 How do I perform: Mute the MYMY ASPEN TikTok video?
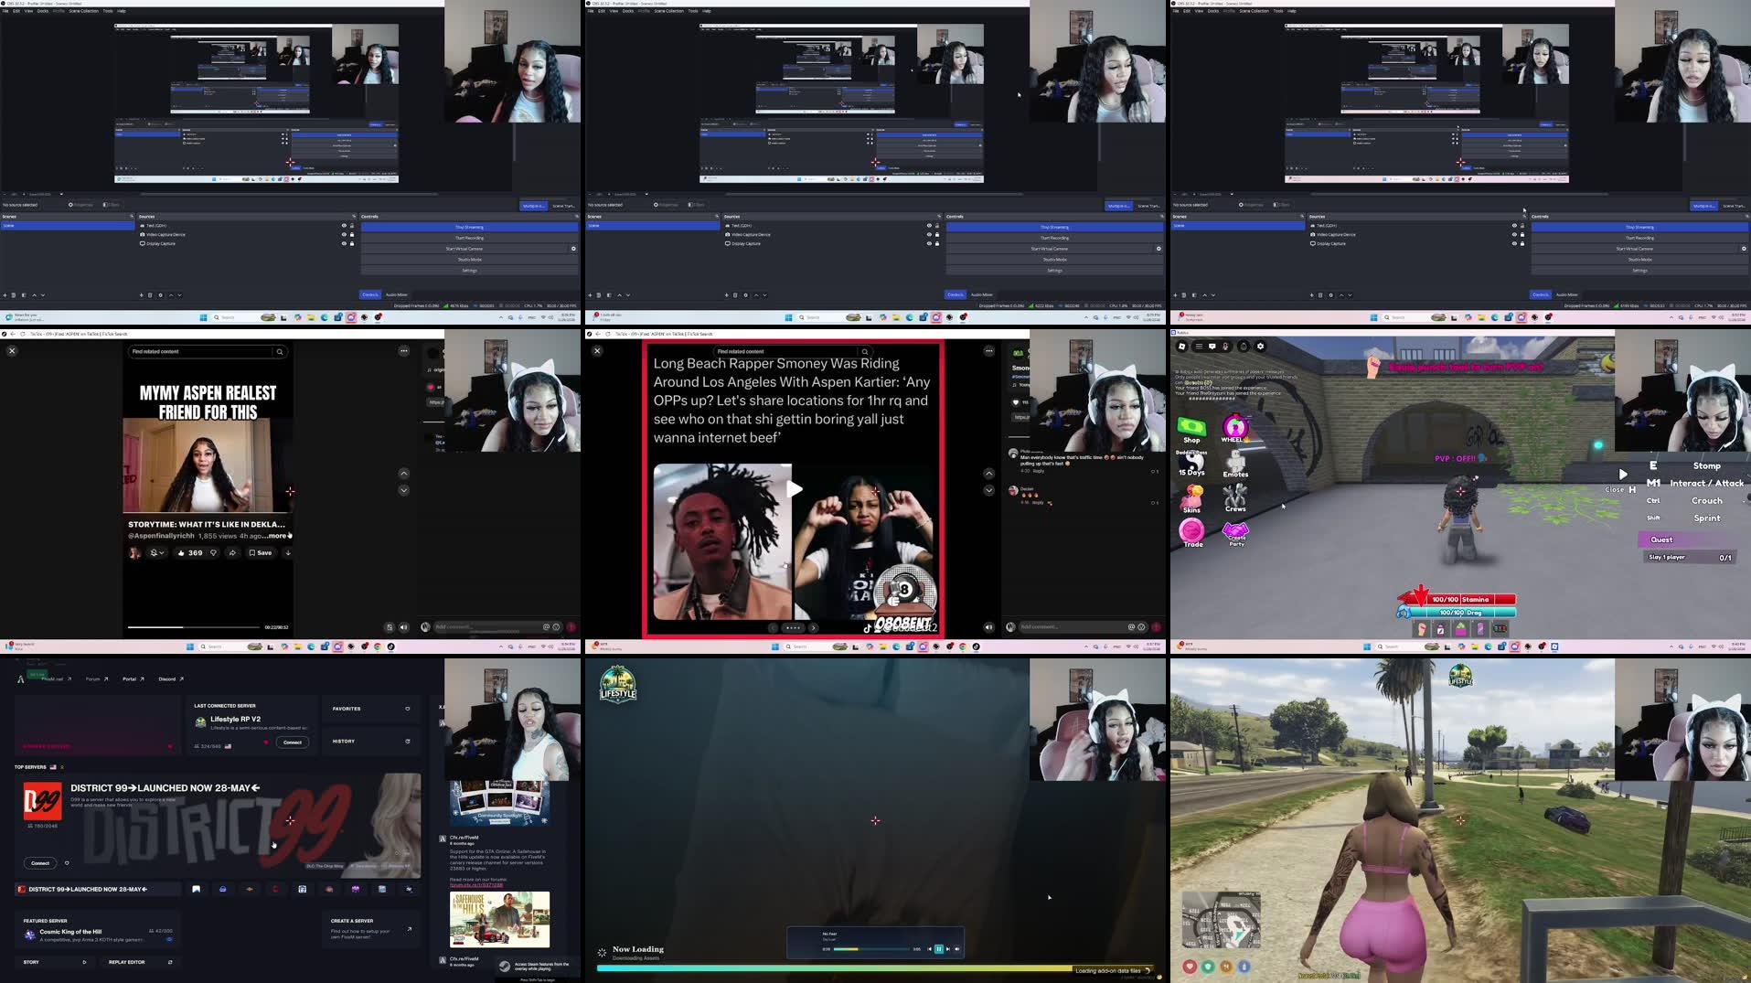click(403, 627)
